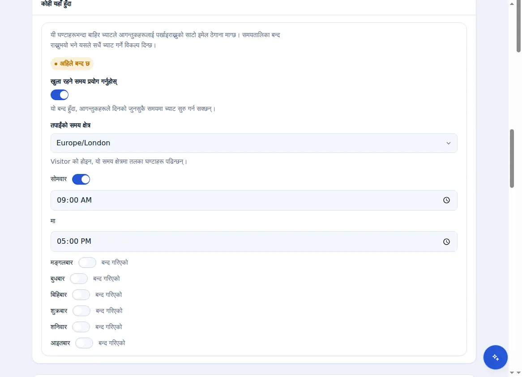Open the Europe/London time zone dropdown
The image size is (522, 377).
(x=254, y=143)
